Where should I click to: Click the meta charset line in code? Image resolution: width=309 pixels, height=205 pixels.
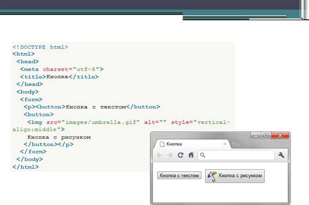(62, 69)
